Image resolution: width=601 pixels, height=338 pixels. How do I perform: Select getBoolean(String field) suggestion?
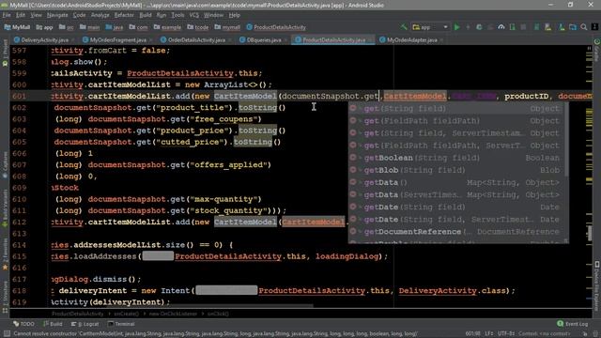pos(455,158)
